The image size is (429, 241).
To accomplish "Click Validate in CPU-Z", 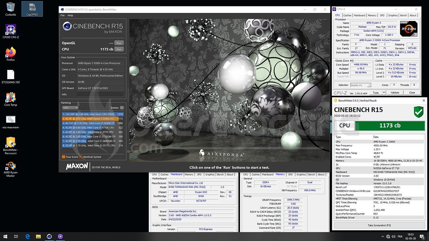I will (x=395, y=92).
